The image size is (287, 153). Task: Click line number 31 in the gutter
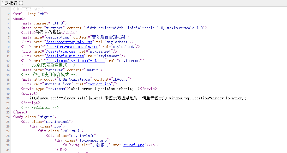coord(8,150)
